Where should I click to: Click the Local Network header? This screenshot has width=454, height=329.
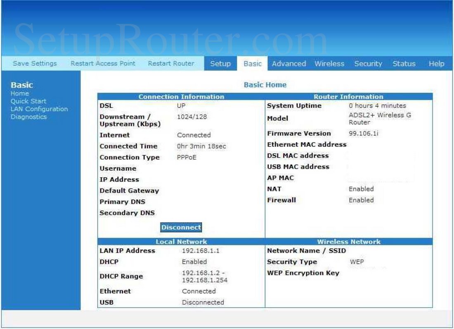(181, 242)
